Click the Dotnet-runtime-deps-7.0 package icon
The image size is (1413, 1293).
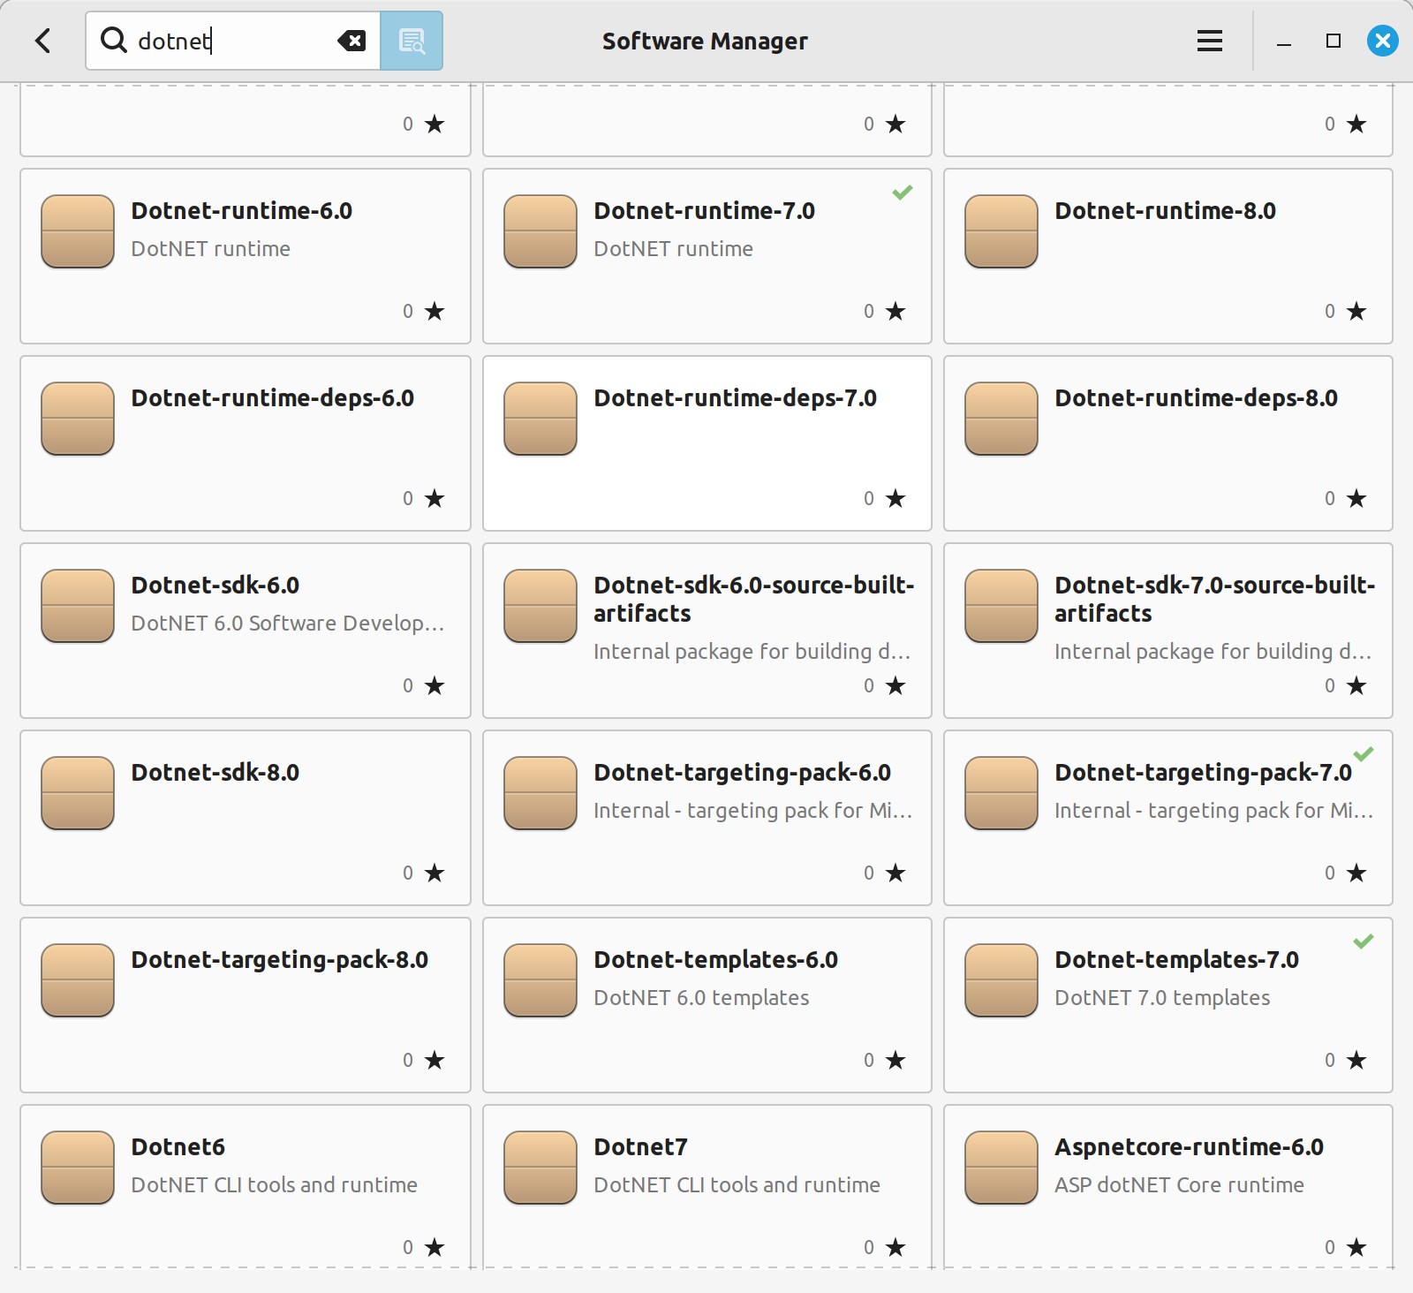coord(540,419)
